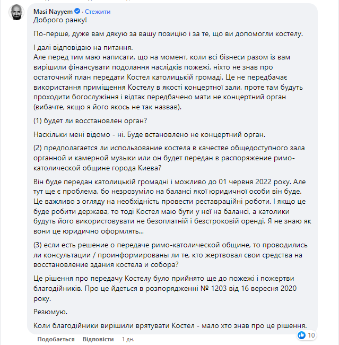Click the paragraph starting 'По-перше'
Screen dimensions: 339x345
tap(168, 34)
